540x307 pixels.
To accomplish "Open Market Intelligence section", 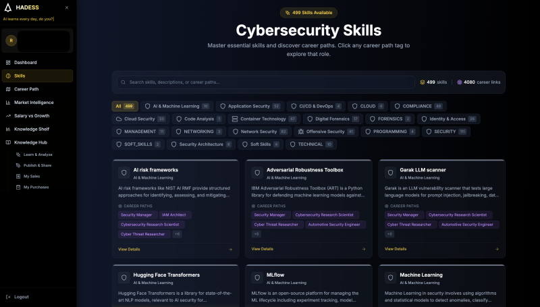I will click(37, 103).
